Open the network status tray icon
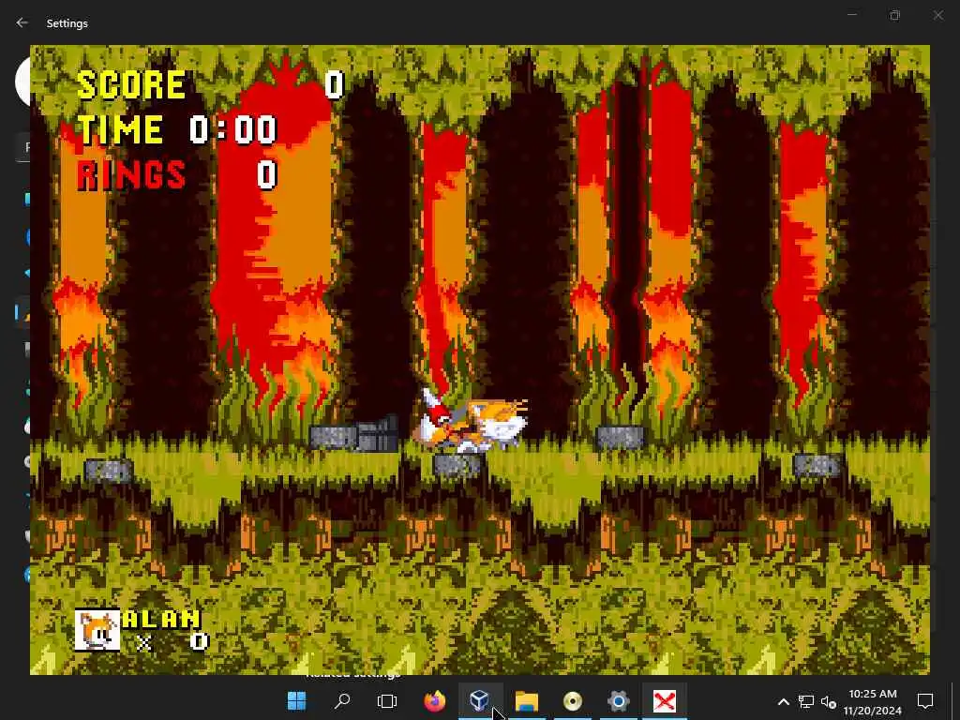The width and height of the screenshot is (960, 720). click(x=805, y=701)
